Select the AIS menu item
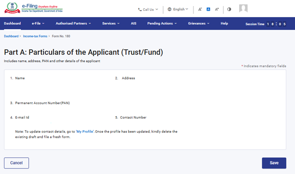Screen dimensions: 295x174 tap(133, 24)
